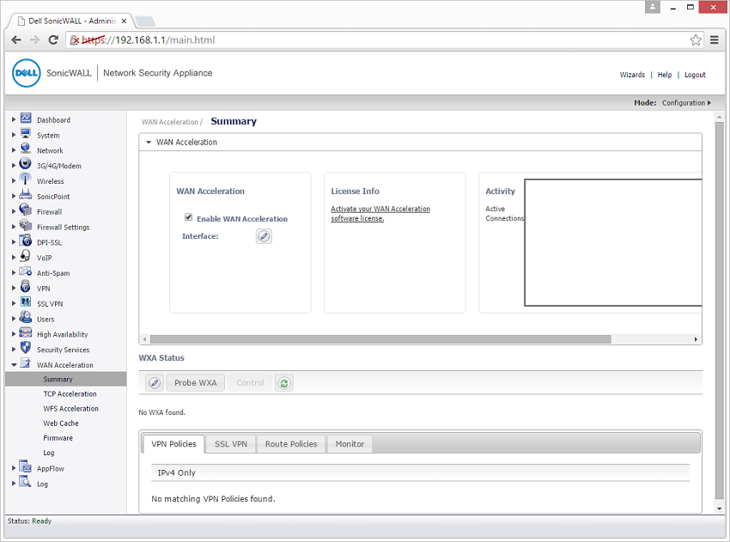Expand the AppFlow tree arrow

(x=14, y=468)
